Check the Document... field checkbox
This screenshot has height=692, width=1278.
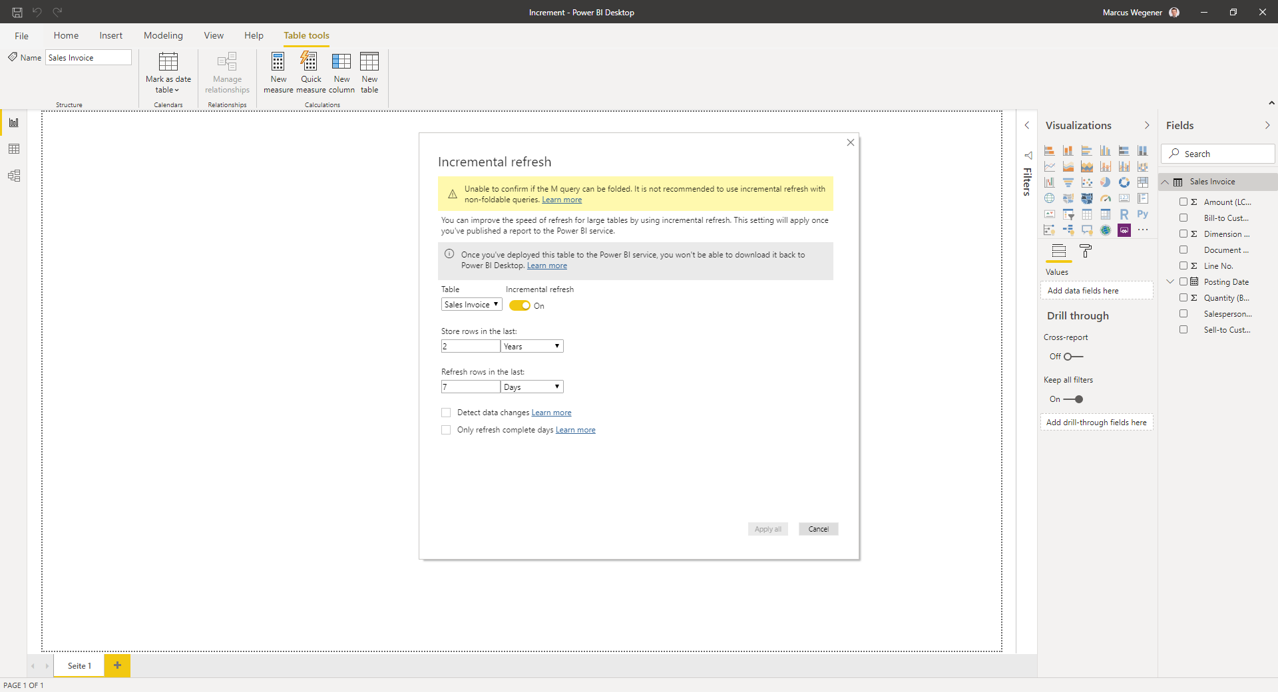1183,250
